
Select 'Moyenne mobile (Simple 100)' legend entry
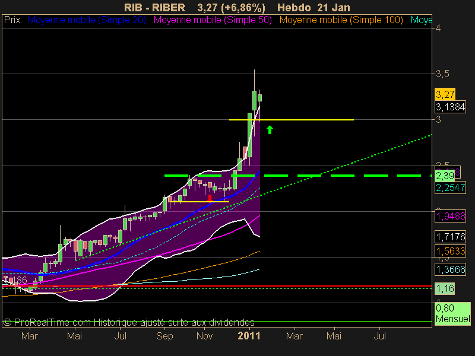click(x=341, y=20)
